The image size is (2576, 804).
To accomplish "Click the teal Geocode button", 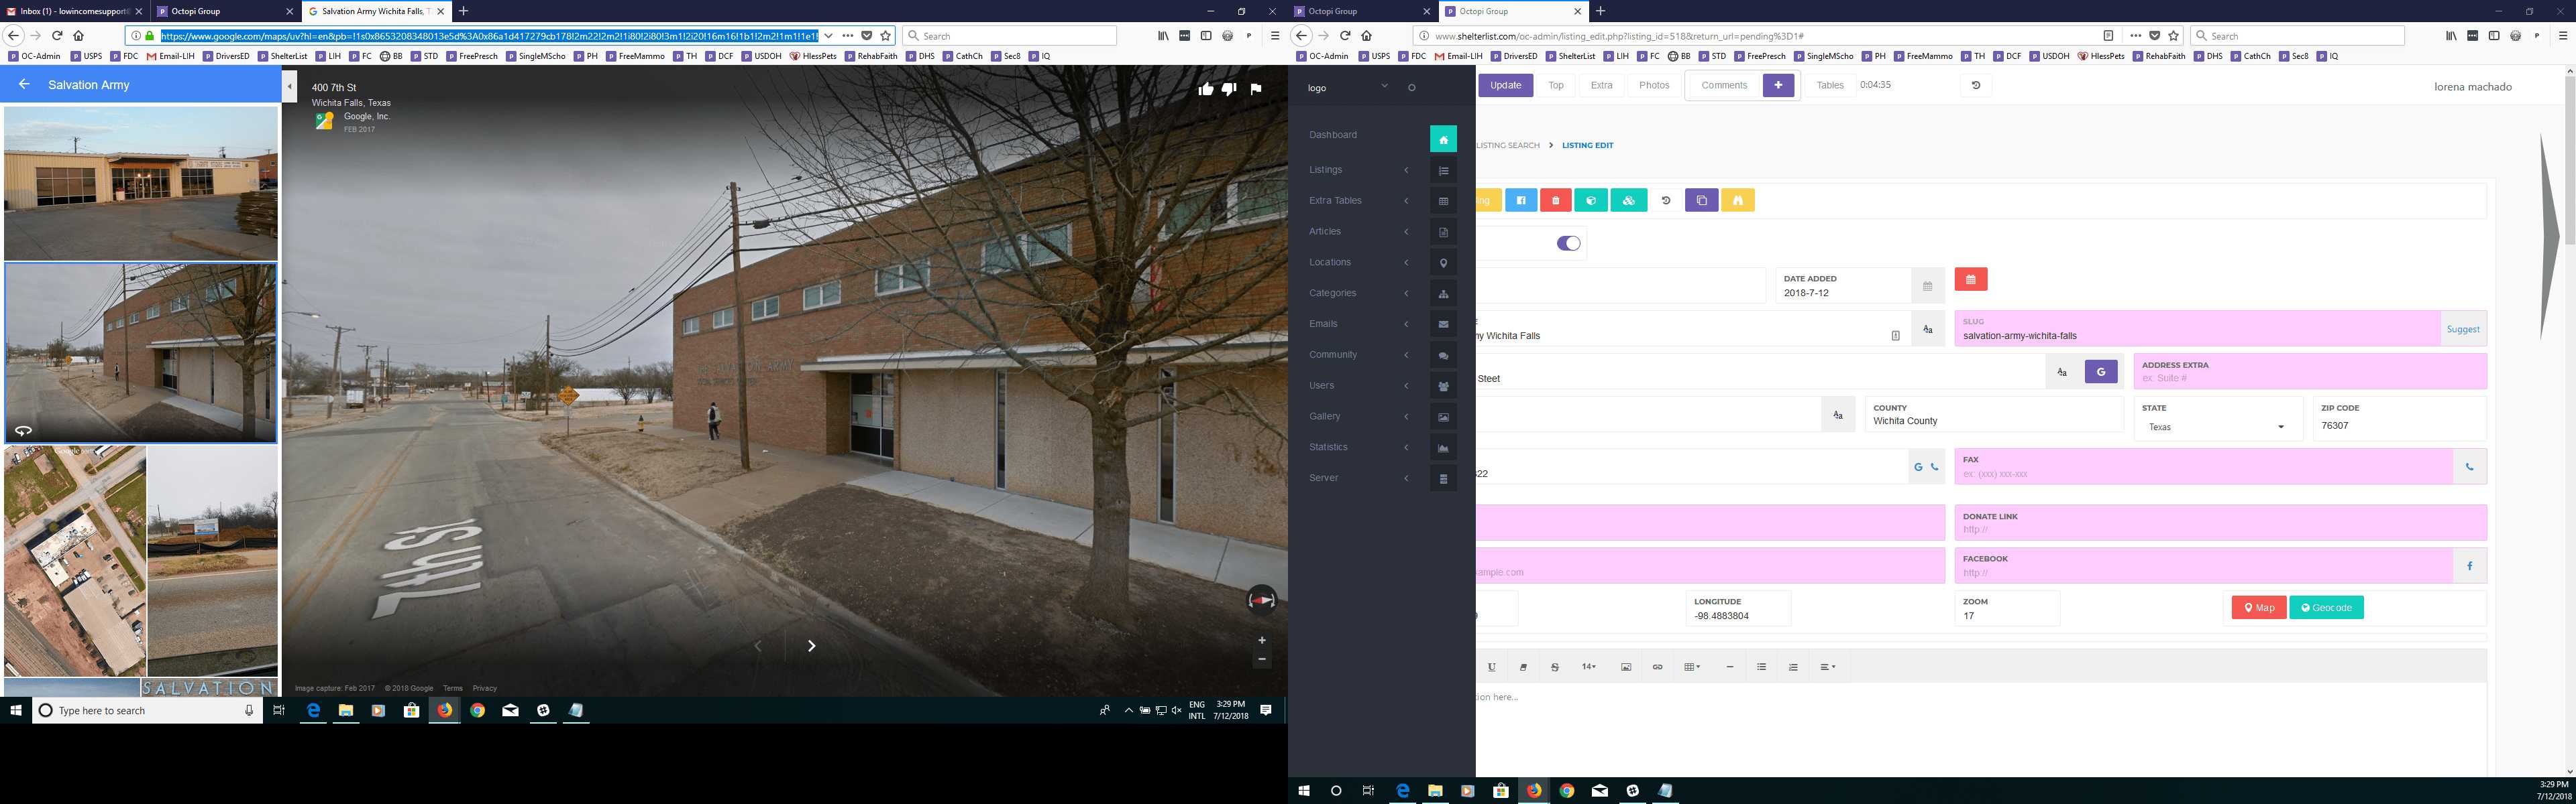I will click(x=2326, y=607).
